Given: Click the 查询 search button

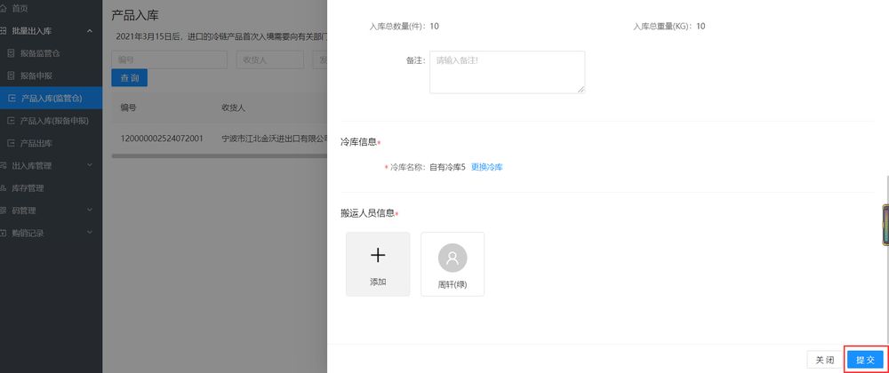Looking at the screenshot, I should point(129,78).
